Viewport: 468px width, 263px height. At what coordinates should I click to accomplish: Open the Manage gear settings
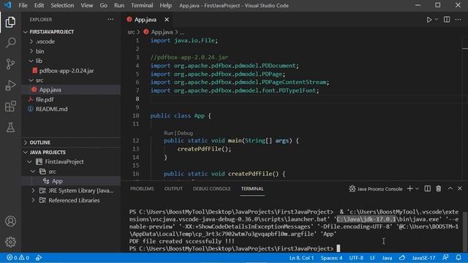pyautogui.click(x=10, y=242)
